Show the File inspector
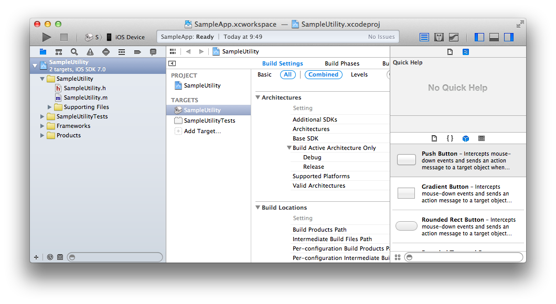 450,52
